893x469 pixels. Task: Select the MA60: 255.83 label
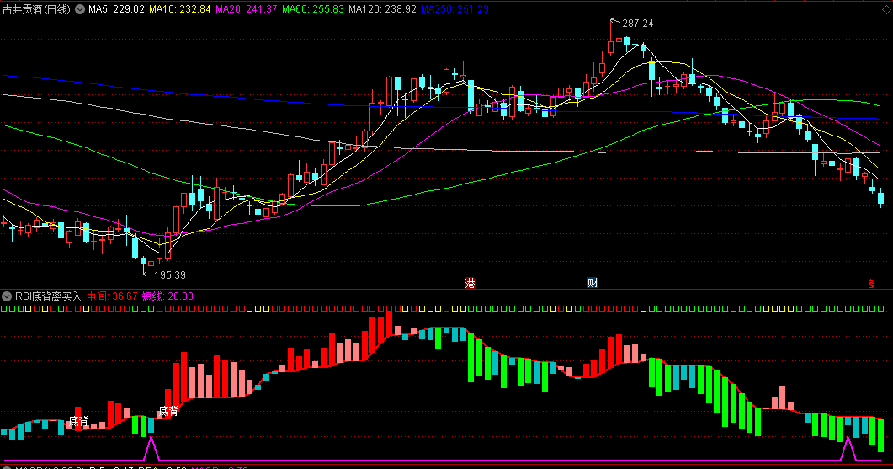click(x=312, y=9)
